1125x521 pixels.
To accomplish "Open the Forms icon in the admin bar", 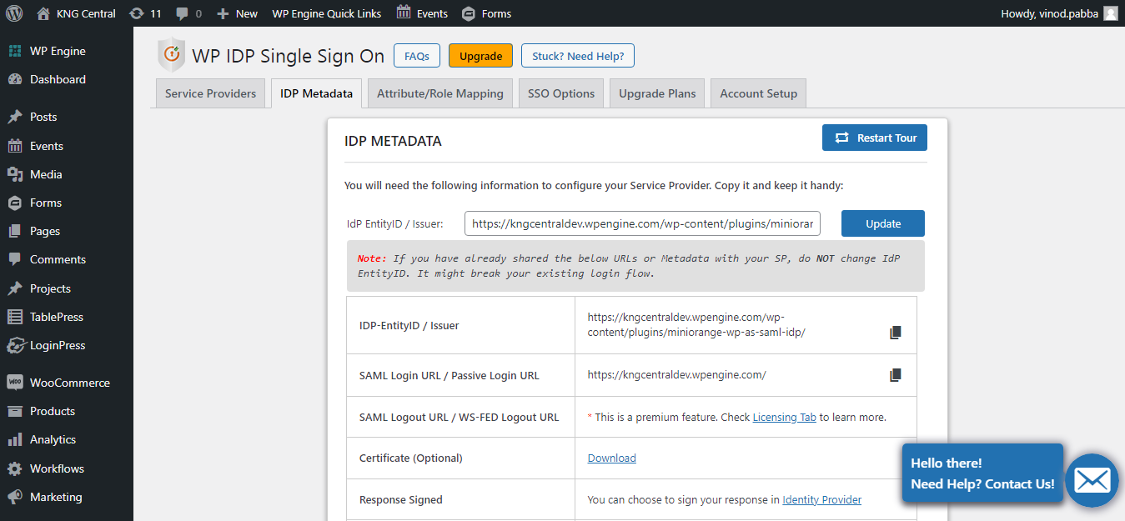I will click(469, 13).
